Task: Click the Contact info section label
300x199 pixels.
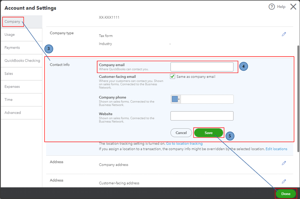Action: click(60, 65)
